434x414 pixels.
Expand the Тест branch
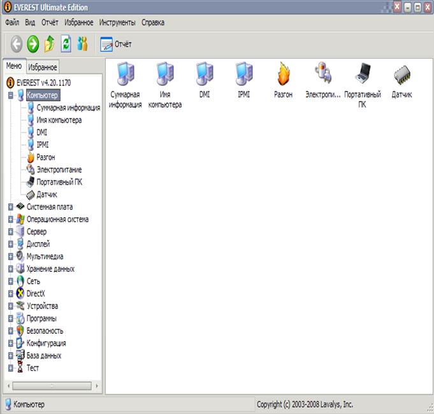pyautogui.click(x=11, y=368)
